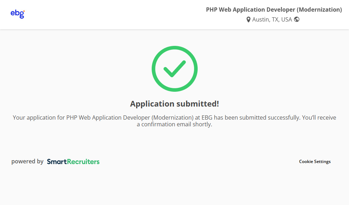Click the ebg company logo

(17, 14)
